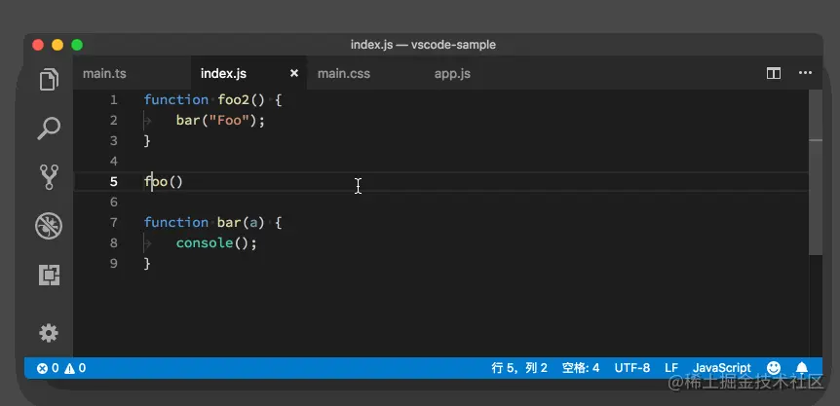
Task: Click line number 5 in gutter
Action: [x=114, y=182]
